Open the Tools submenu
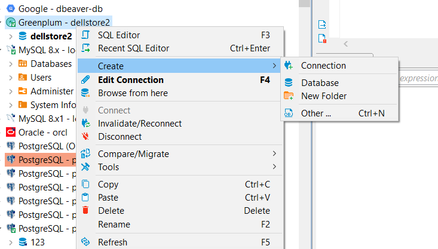This screenshot has height=249, width=438. [x=180, y=167]
